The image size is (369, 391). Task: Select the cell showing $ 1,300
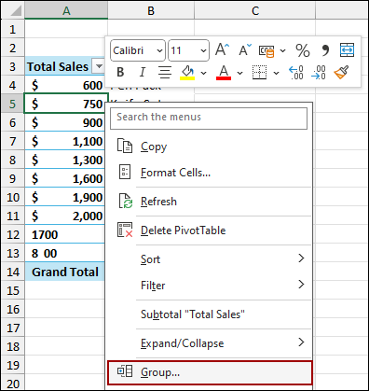(65, 160)
